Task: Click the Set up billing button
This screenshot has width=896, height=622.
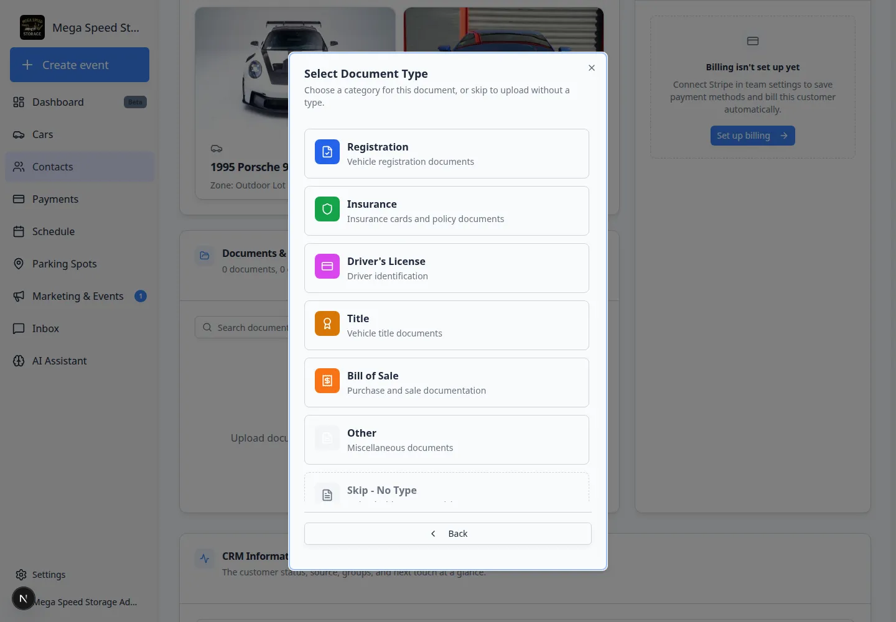Action: (752, 136)
